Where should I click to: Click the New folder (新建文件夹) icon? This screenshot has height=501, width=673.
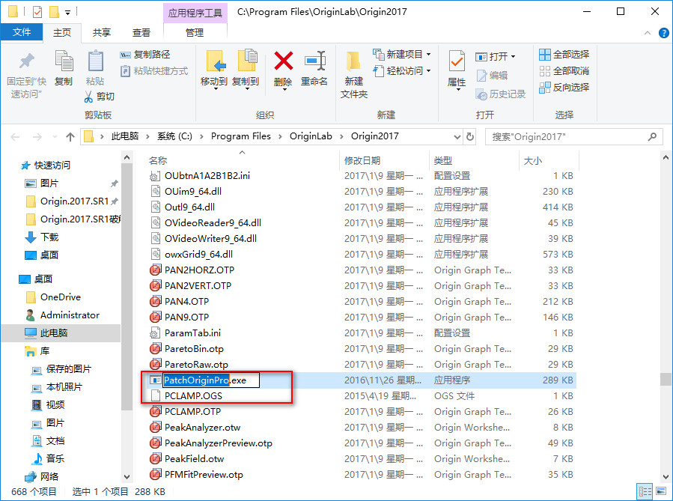(x=353, y=61)
